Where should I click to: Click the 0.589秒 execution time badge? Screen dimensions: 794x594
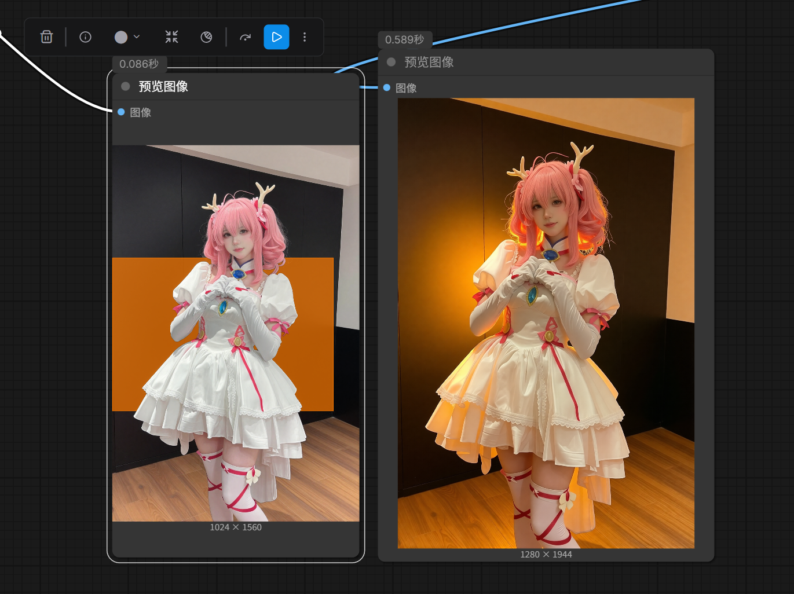[405, 39]
